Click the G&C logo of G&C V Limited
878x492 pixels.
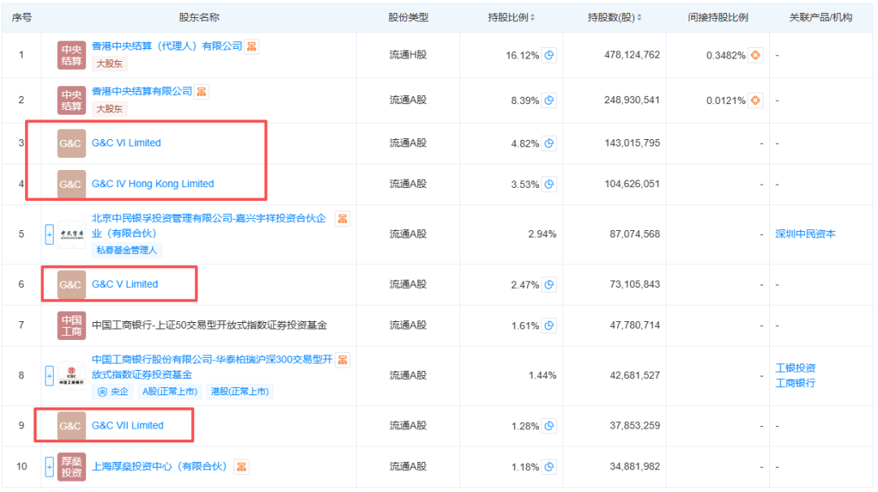pos(72,285)
